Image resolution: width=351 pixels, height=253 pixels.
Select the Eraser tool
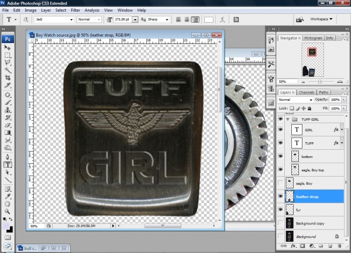(x=8, y=125)
